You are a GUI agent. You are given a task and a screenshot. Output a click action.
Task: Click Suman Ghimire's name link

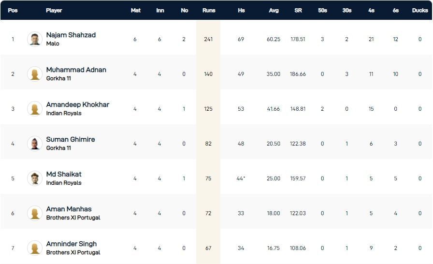point(71,139)
